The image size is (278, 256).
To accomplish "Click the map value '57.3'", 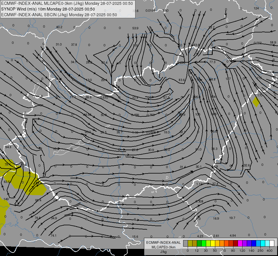I will click(x=166, y=98).
